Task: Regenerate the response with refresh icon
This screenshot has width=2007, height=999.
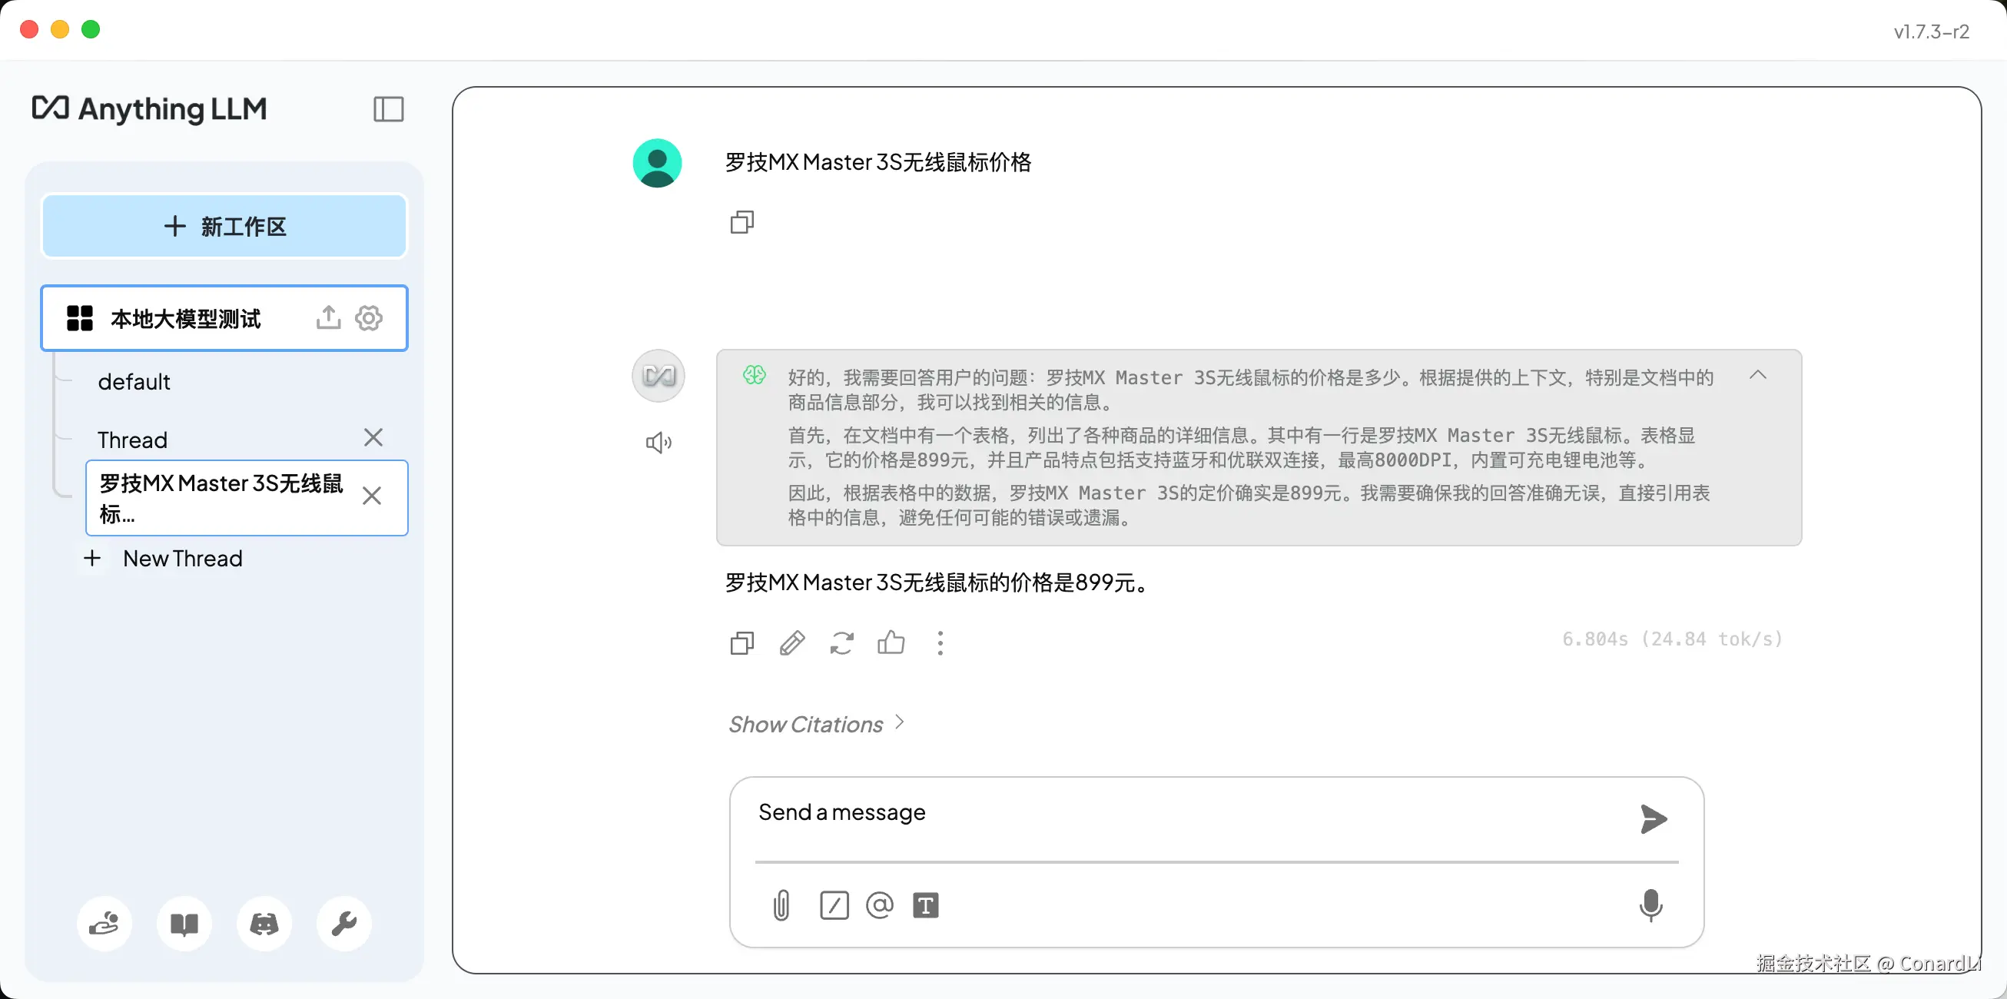Action: [x=841, y=643]
